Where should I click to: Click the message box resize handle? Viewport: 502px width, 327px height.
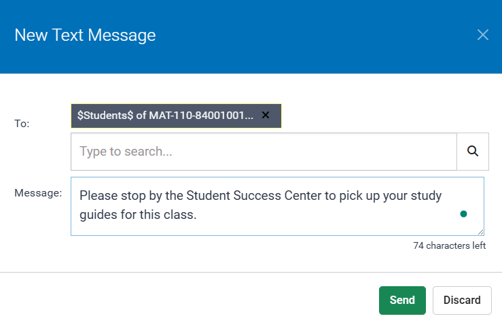(x=481, y=232)
